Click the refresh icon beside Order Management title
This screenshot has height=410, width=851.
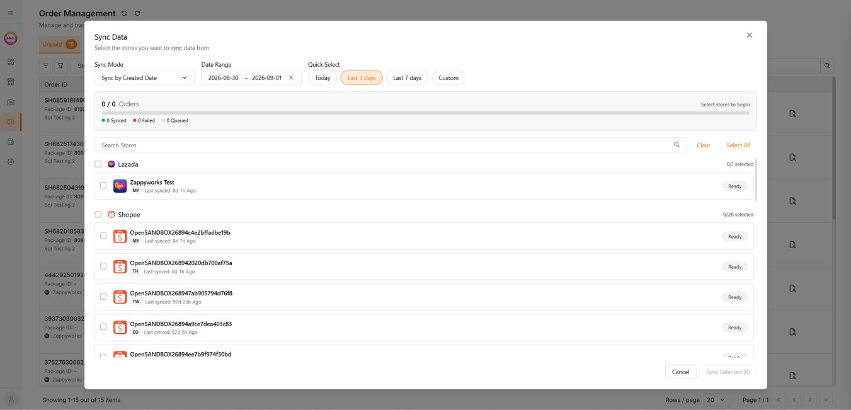137,13
